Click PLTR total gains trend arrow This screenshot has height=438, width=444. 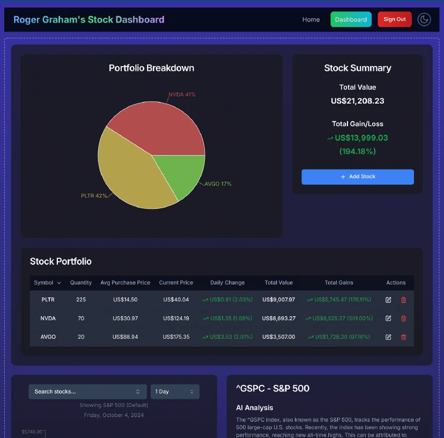[310, 300]
